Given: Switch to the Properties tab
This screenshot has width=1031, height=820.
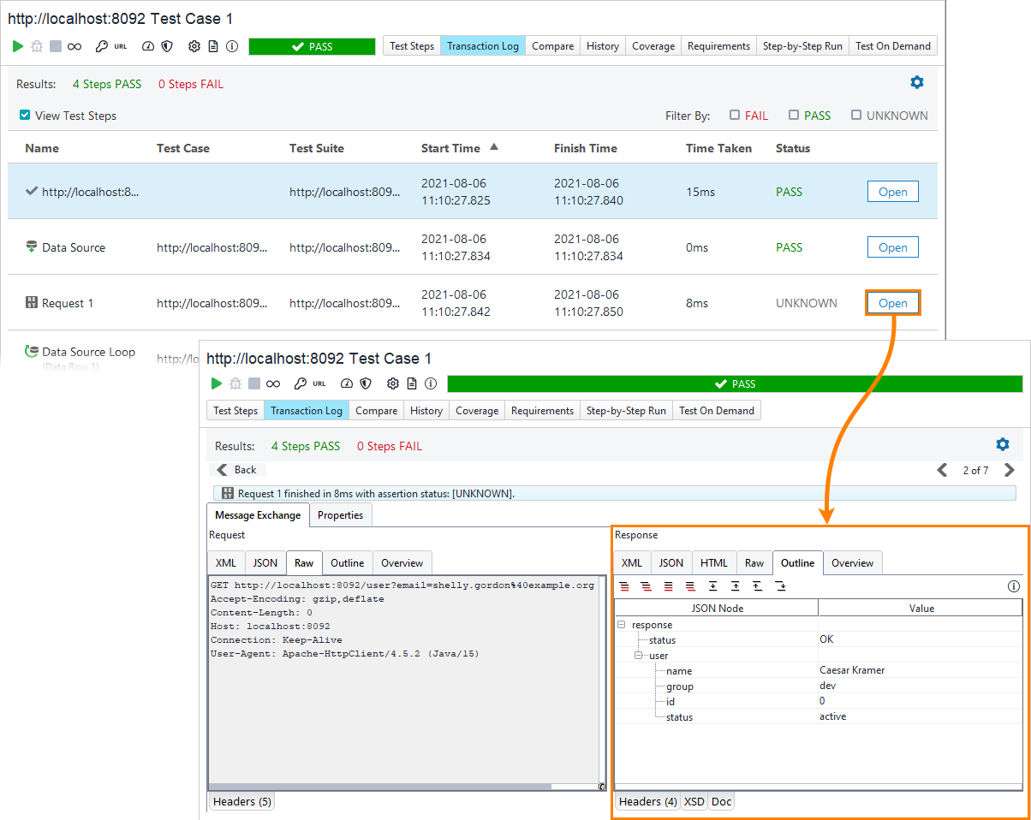Looking at the screenshot, I should [340, 515].
